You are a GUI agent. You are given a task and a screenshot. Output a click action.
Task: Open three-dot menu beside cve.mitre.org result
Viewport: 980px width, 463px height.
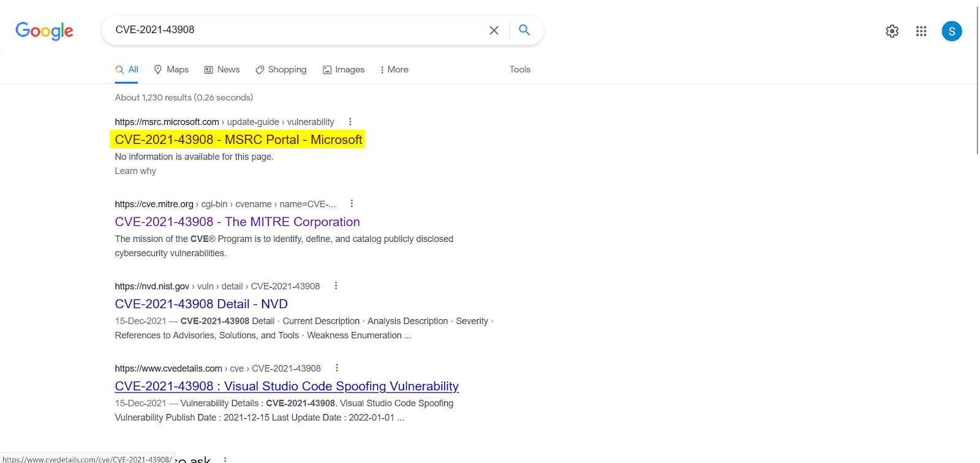point(352,203)
